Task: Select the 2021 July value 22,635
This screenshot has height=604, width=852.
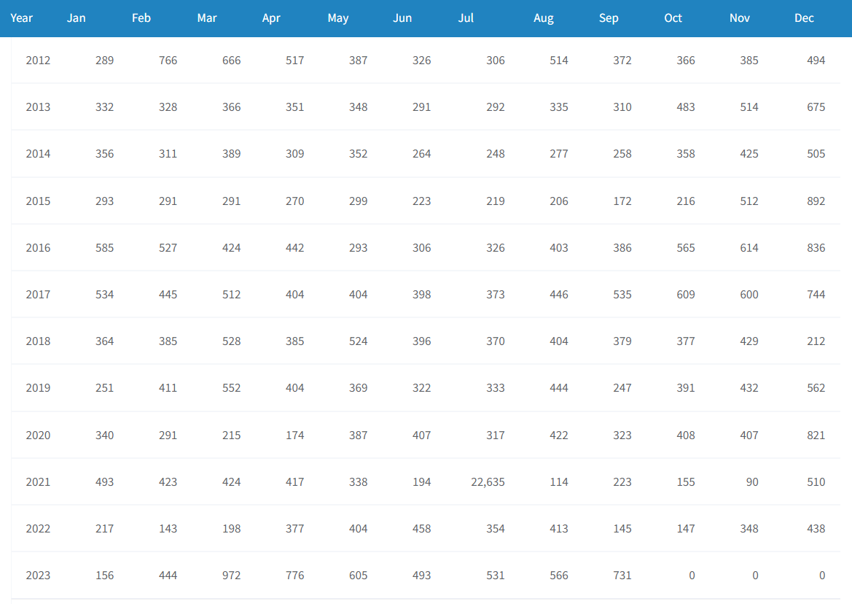Action: coord(488,482)
